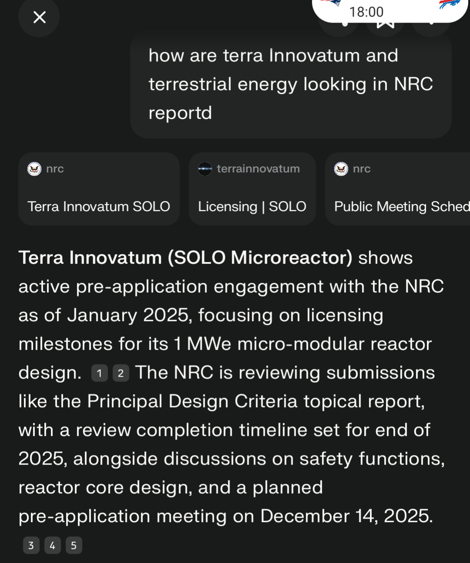Open first nrc source card Terra Innovatum SOLO
This screenshot has height=563, width=470.
click(x=99, y=189)
